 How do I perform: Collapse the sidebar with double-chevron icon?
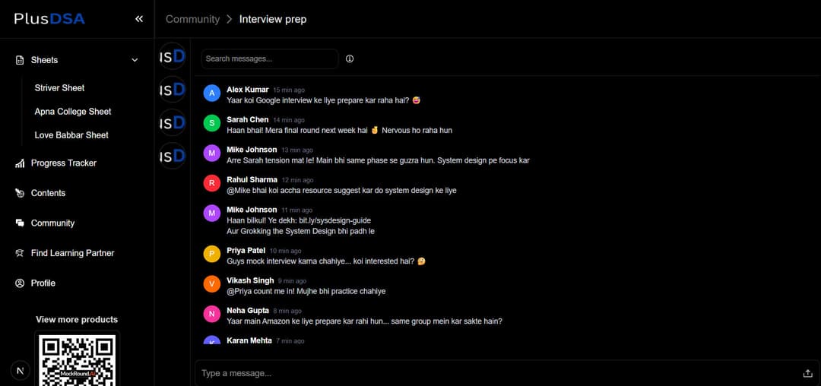[x=139, y=19]
